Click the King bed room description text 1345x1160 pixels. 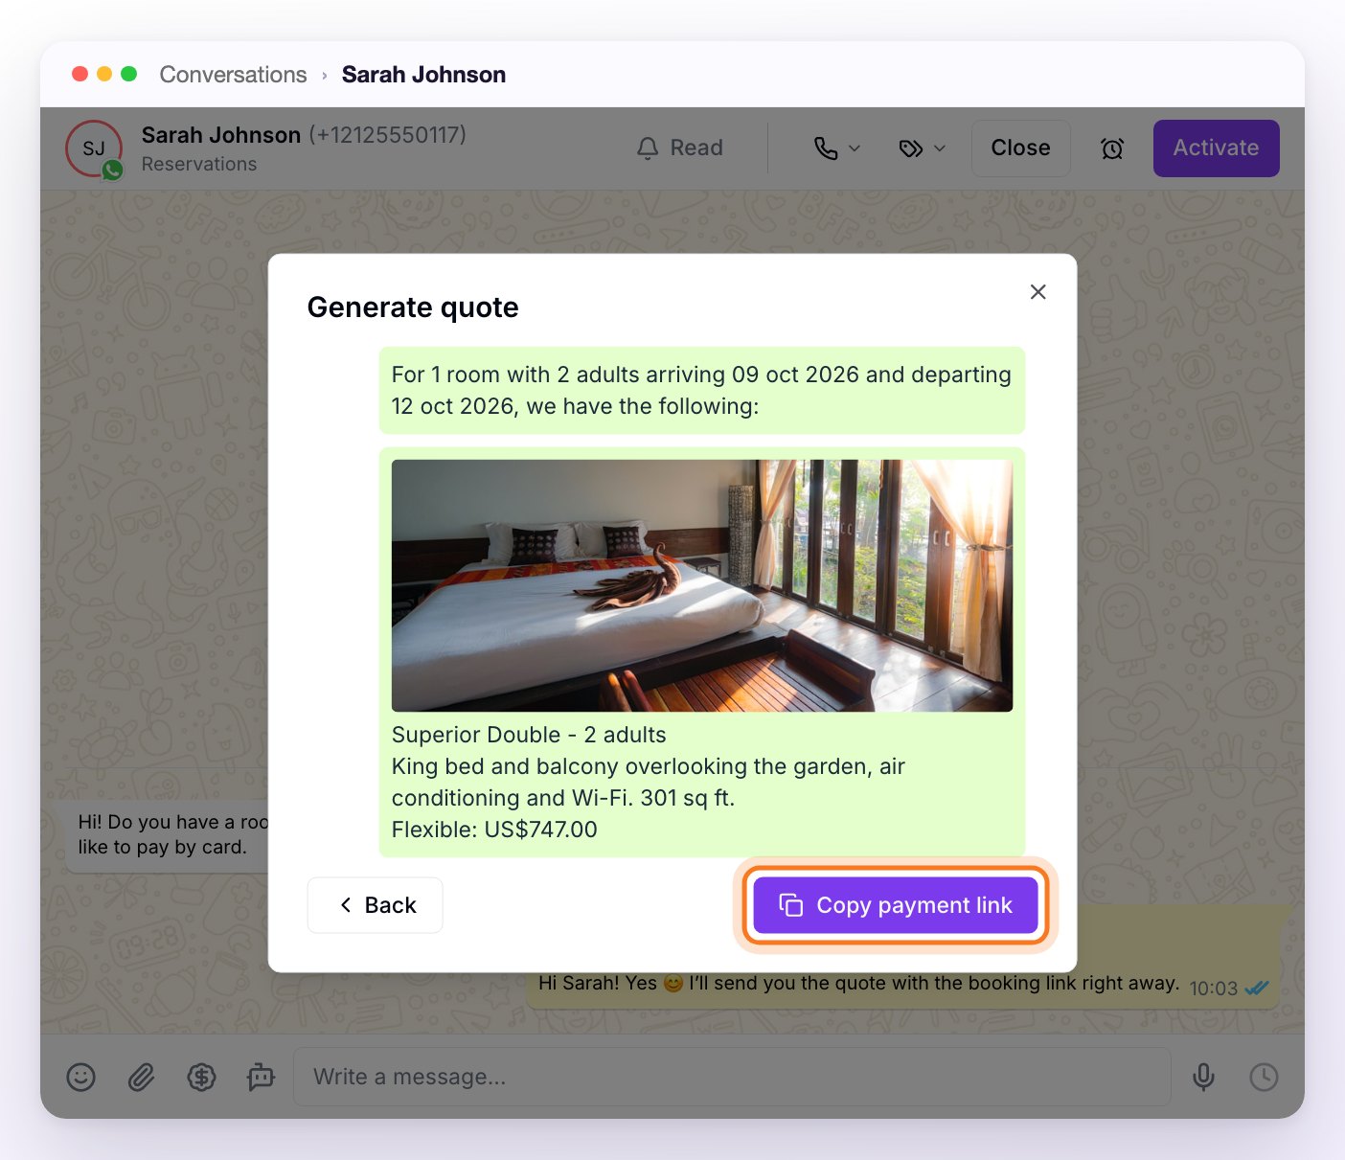coord(649,782)
